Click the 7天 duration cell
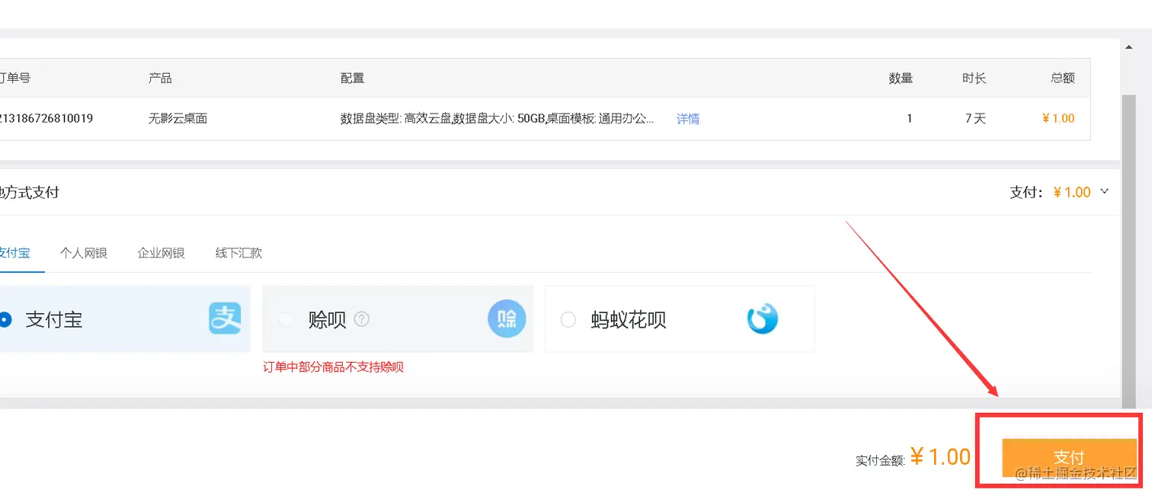The image size is (1152, 496). (975, 119)
